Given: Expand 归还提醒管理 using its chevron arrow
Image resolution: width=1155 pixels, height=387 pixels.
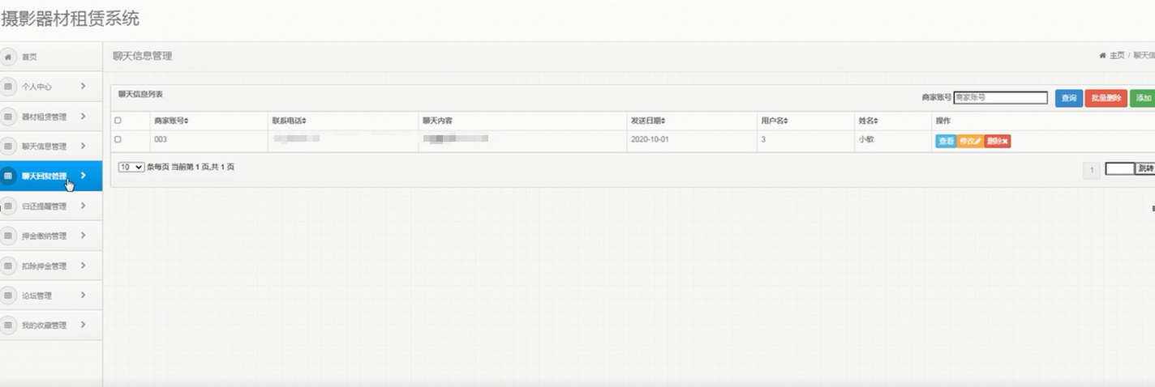Looking at the screenshot, I should pyautogui.click(x=83, y=206).
